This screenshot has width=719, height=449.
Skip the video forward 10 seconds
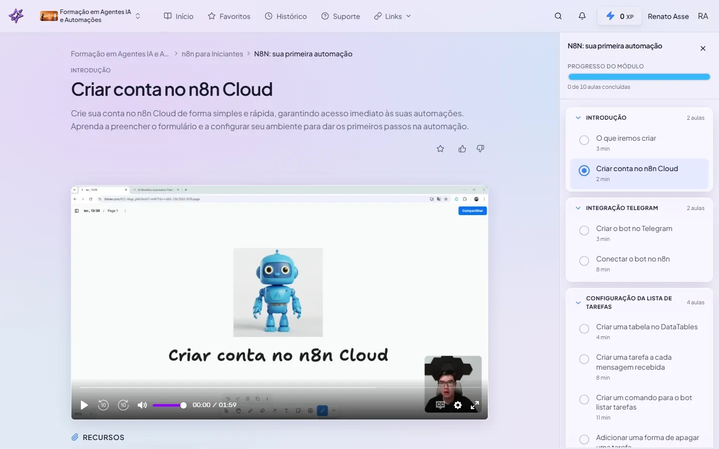[123, 405]
